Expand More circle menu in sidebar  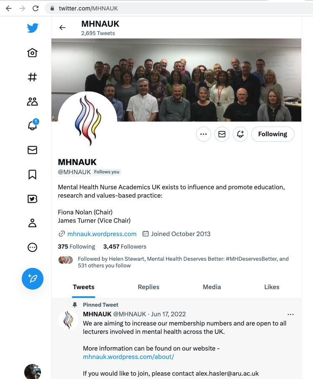coord(33,247)
